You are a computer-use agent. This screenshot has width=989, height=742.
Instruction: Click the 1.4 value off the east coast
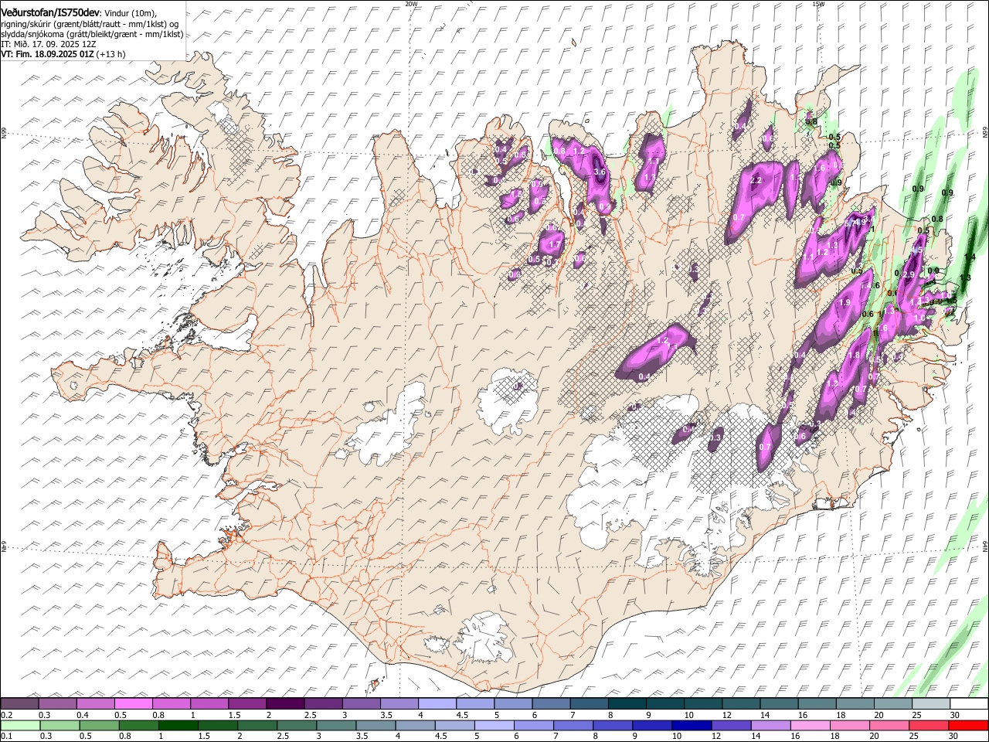(970, 257)
